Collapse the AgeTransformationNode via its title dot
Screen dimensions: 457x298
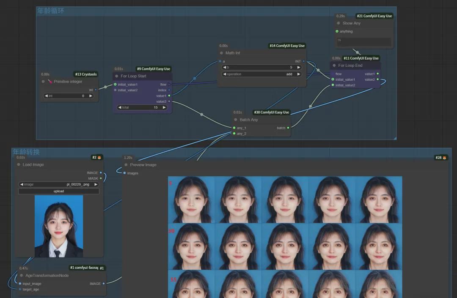click(x=21, y=276)
